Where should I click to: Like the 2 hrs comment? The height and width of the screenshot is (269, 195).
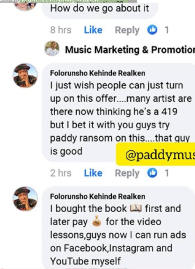[93, 173]
